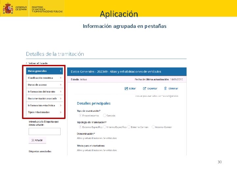Click the Tipo de tramitación* label
237x177 pixels.
(89, 111)
